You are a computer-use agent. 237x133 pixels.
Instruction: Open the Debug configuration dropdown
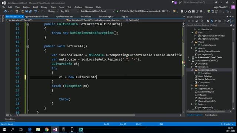click(53, 11)
